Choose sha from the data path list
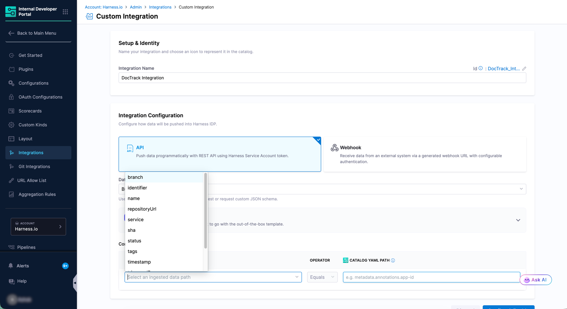 coord(164,230)
